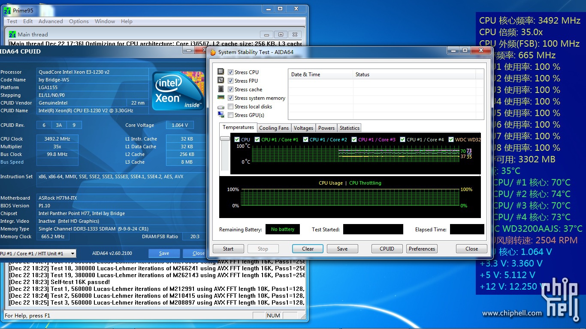Switch to the Statistics tab
The image size is (586, 329).
[x=350, y=128]
